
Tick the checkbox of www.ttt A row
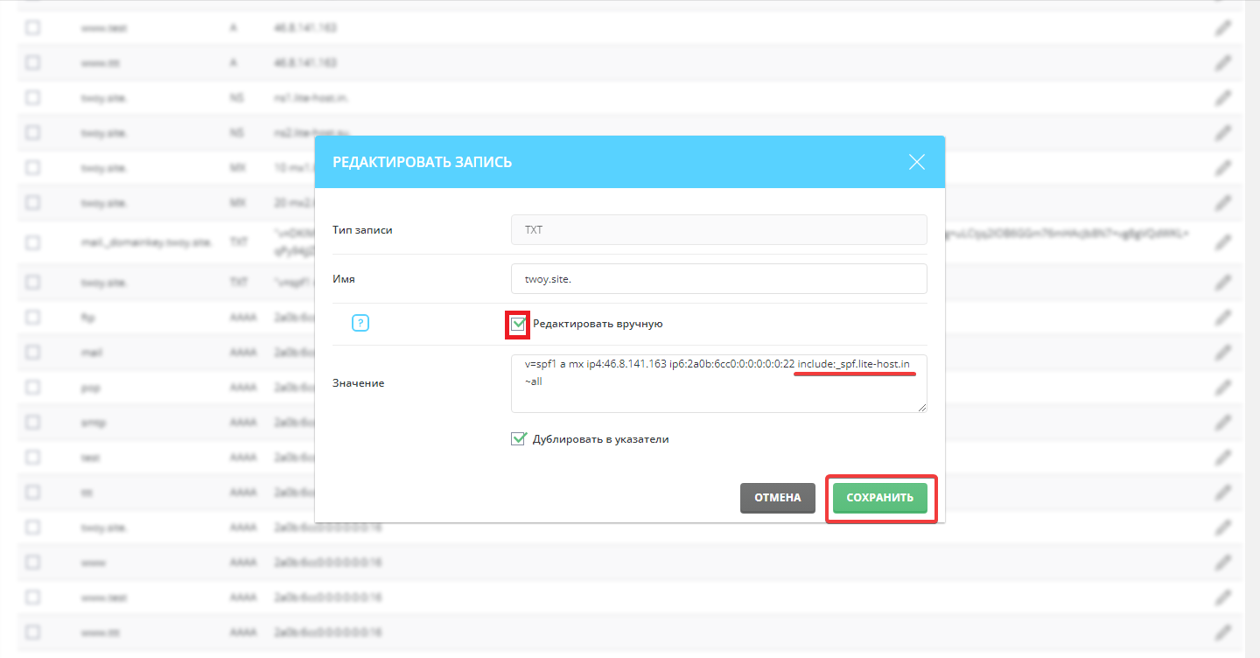(32, 63)
